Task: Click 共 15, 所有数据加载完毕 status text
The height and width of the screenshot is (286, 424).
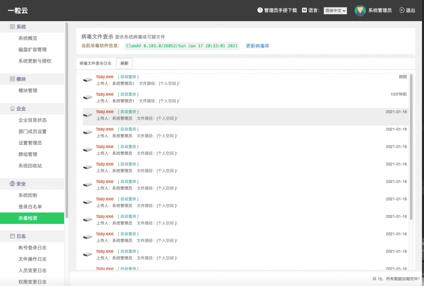Action: [396, 279]
